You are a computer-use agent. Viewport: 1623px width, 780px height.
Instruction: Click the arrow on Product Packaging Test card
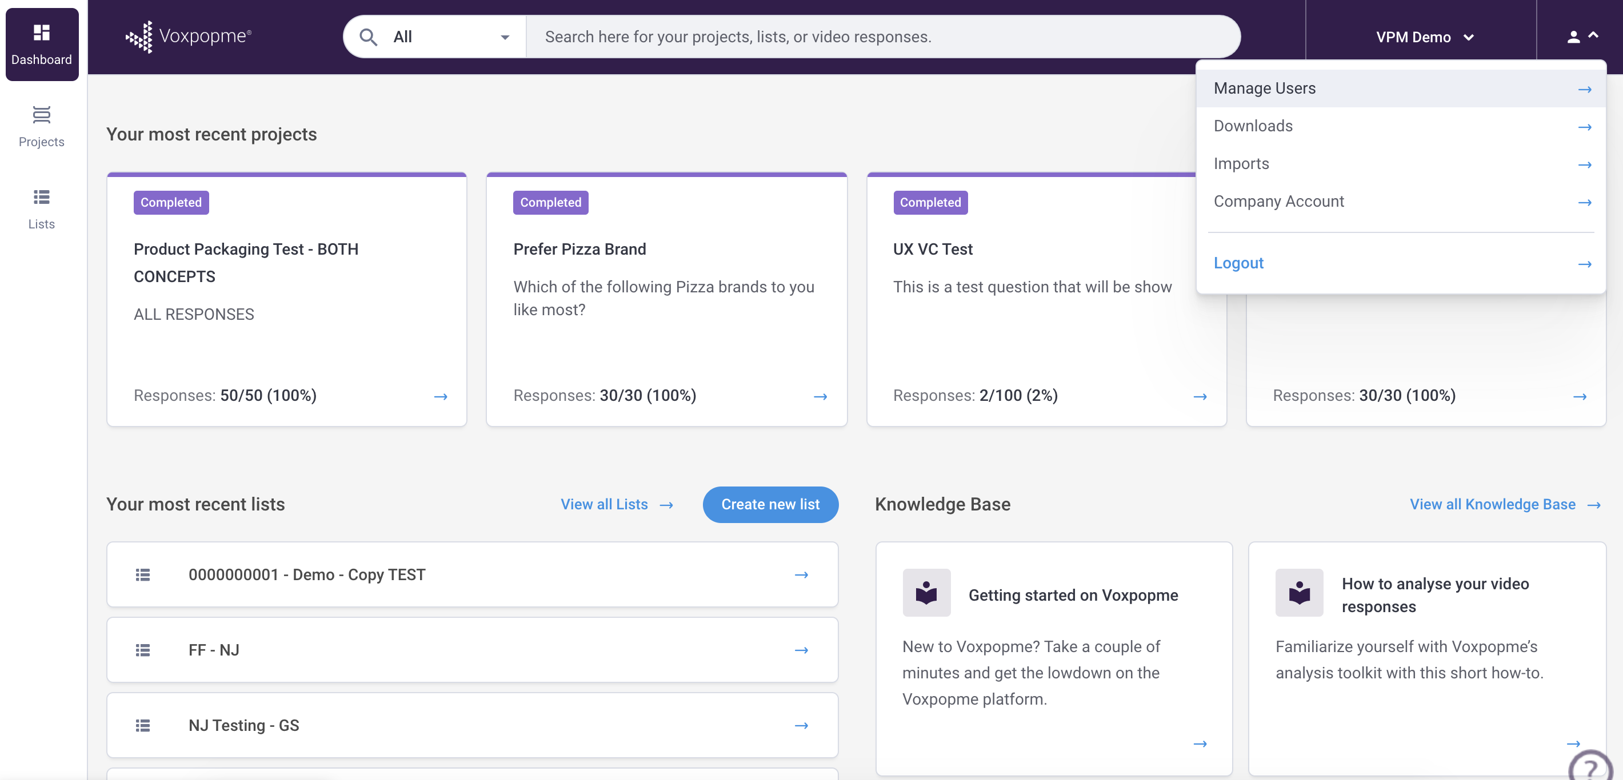click(441, 397)
